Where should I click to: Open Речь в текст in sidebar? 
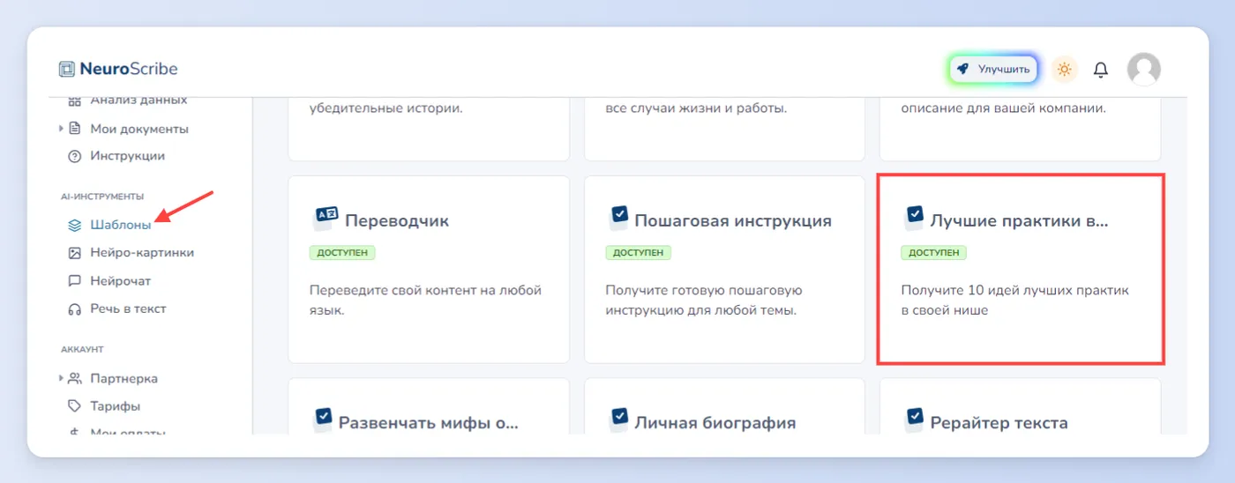128,309
